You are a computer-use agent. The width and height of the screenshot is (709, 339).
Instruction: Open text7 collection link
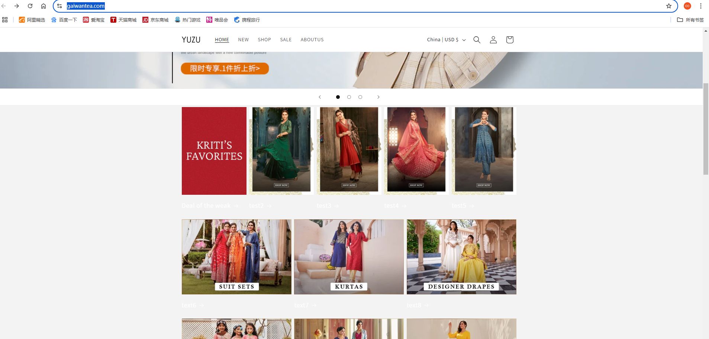[305, 305]
